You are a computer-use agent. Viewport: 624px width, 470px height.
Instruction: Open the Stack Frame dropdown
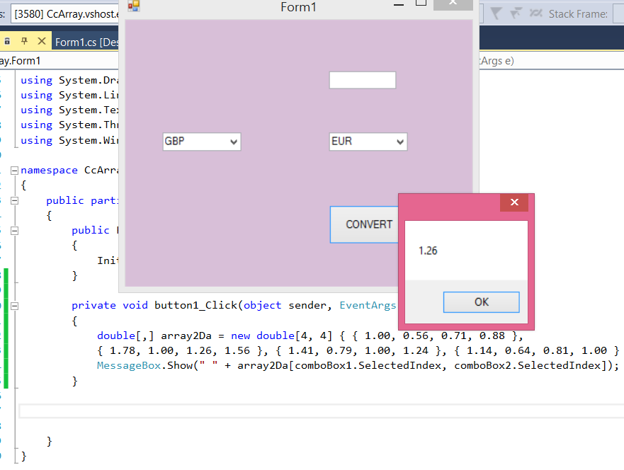(618, 14)
